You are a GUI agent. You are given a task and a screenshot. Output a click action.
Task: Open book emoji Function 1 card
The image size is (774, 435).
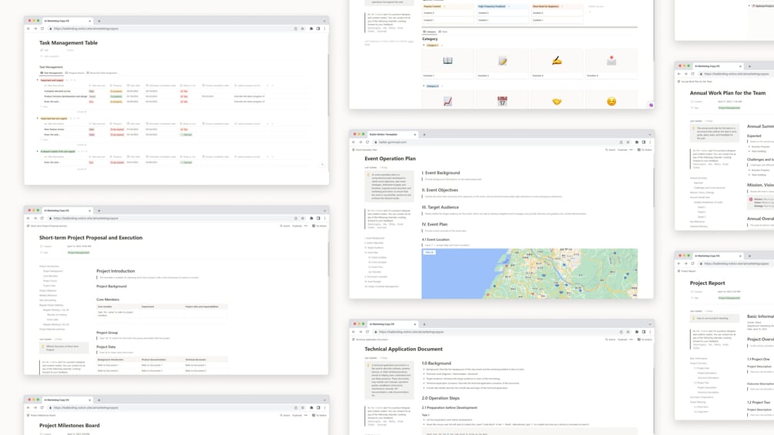click(447, 64)
